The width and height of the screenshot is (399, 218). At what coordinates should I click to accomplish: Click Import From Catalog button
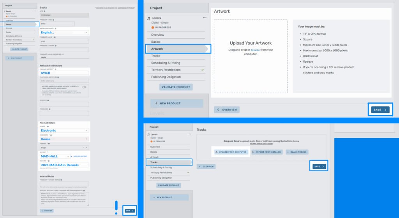(267, 152)
